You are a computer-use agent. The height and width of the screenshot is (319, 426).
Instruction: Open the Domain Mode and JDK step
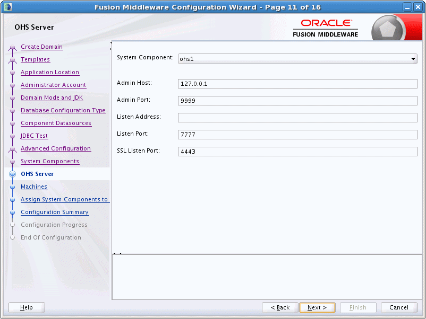(x=52, y=98)
